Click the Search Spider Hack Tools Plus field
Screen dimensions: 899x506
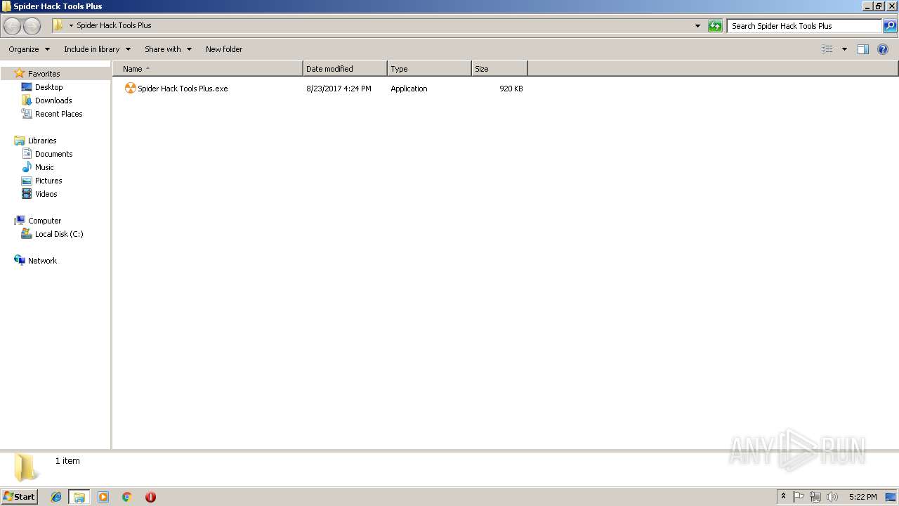pyautogui.click(x=804, y=26)
